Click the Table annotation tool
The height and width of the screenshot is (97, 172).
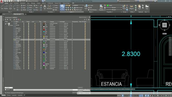click(55, 10)
